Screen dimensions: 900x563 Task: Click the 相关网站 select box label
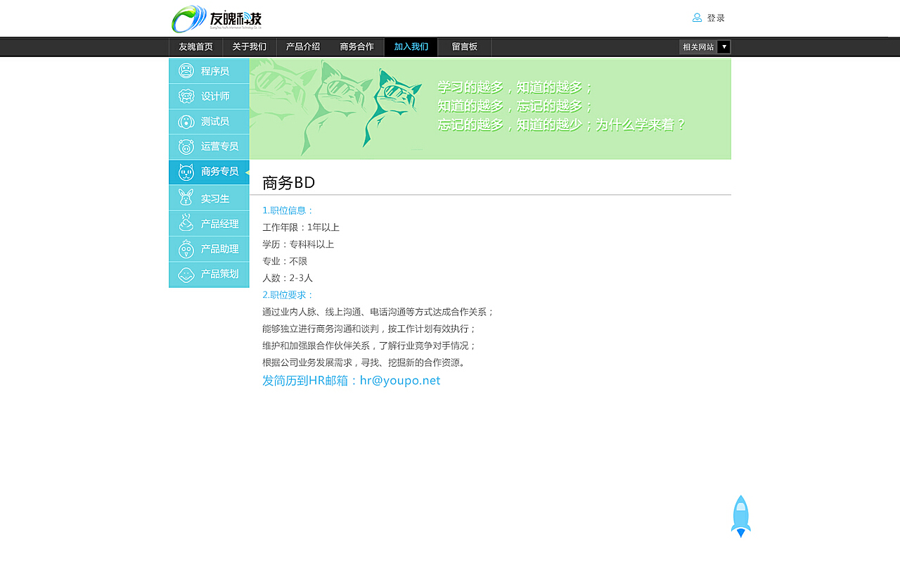[x=698, y=47]
